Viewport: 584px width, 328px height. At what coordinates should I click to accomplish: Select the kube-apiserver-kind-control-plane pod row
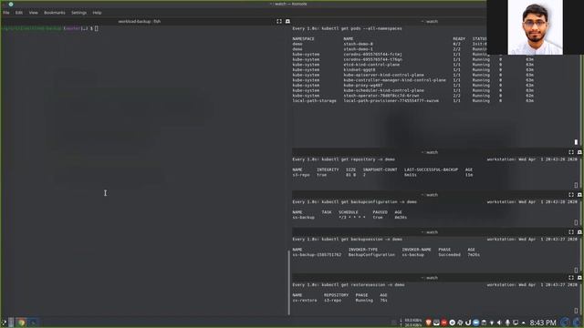click(413, 75)
